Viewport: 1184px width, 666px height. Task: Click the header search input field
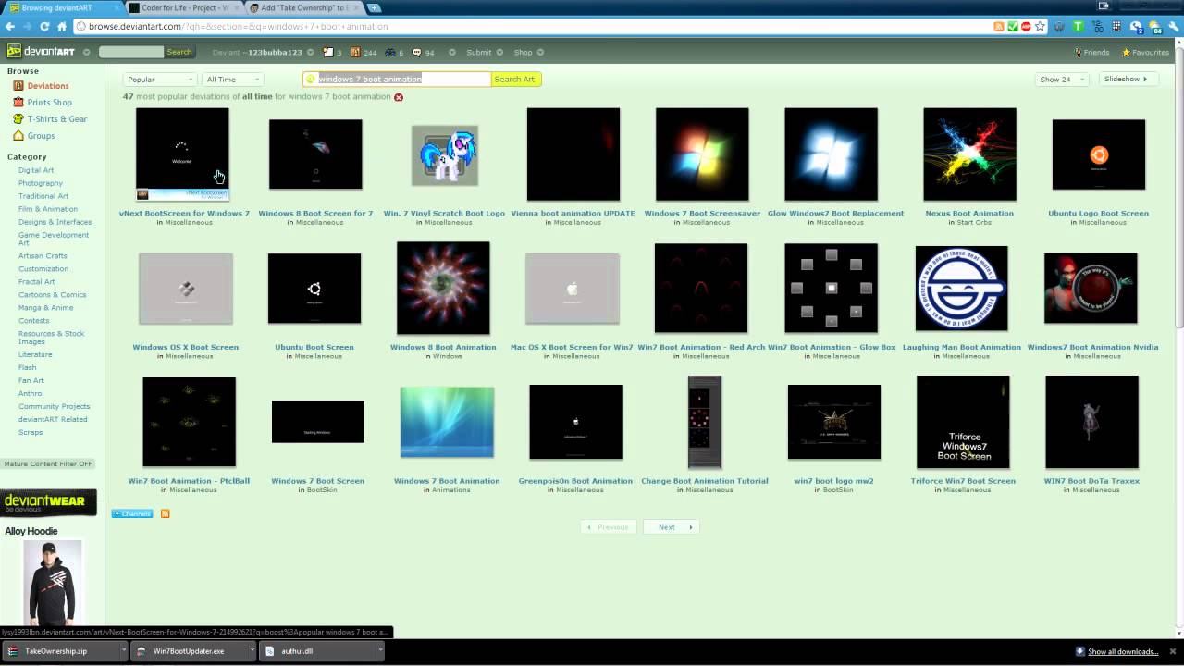(131, 52)
